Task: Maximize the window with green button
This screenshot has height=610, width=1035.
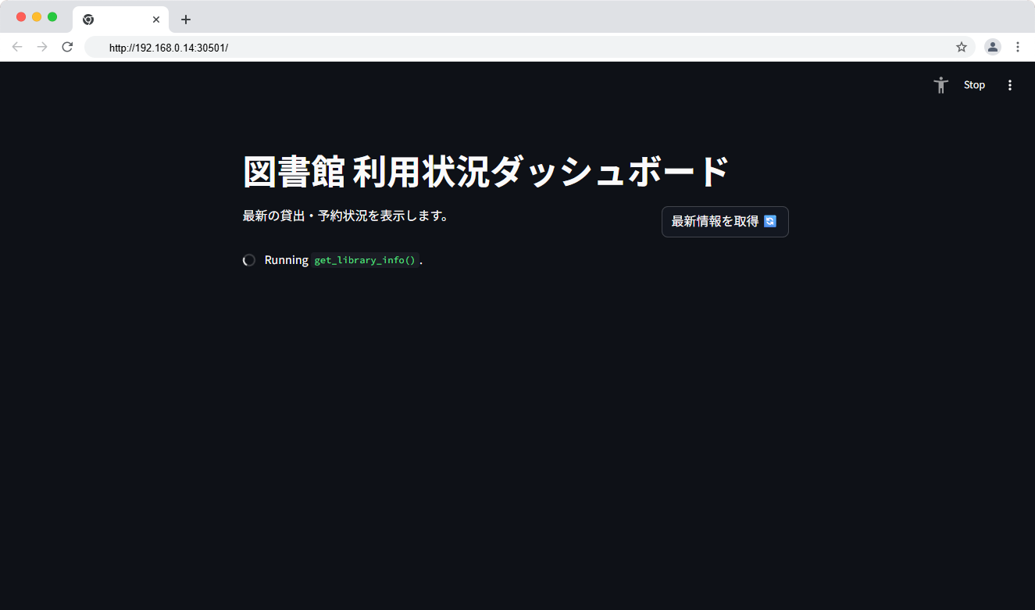Action: [52, 17]
